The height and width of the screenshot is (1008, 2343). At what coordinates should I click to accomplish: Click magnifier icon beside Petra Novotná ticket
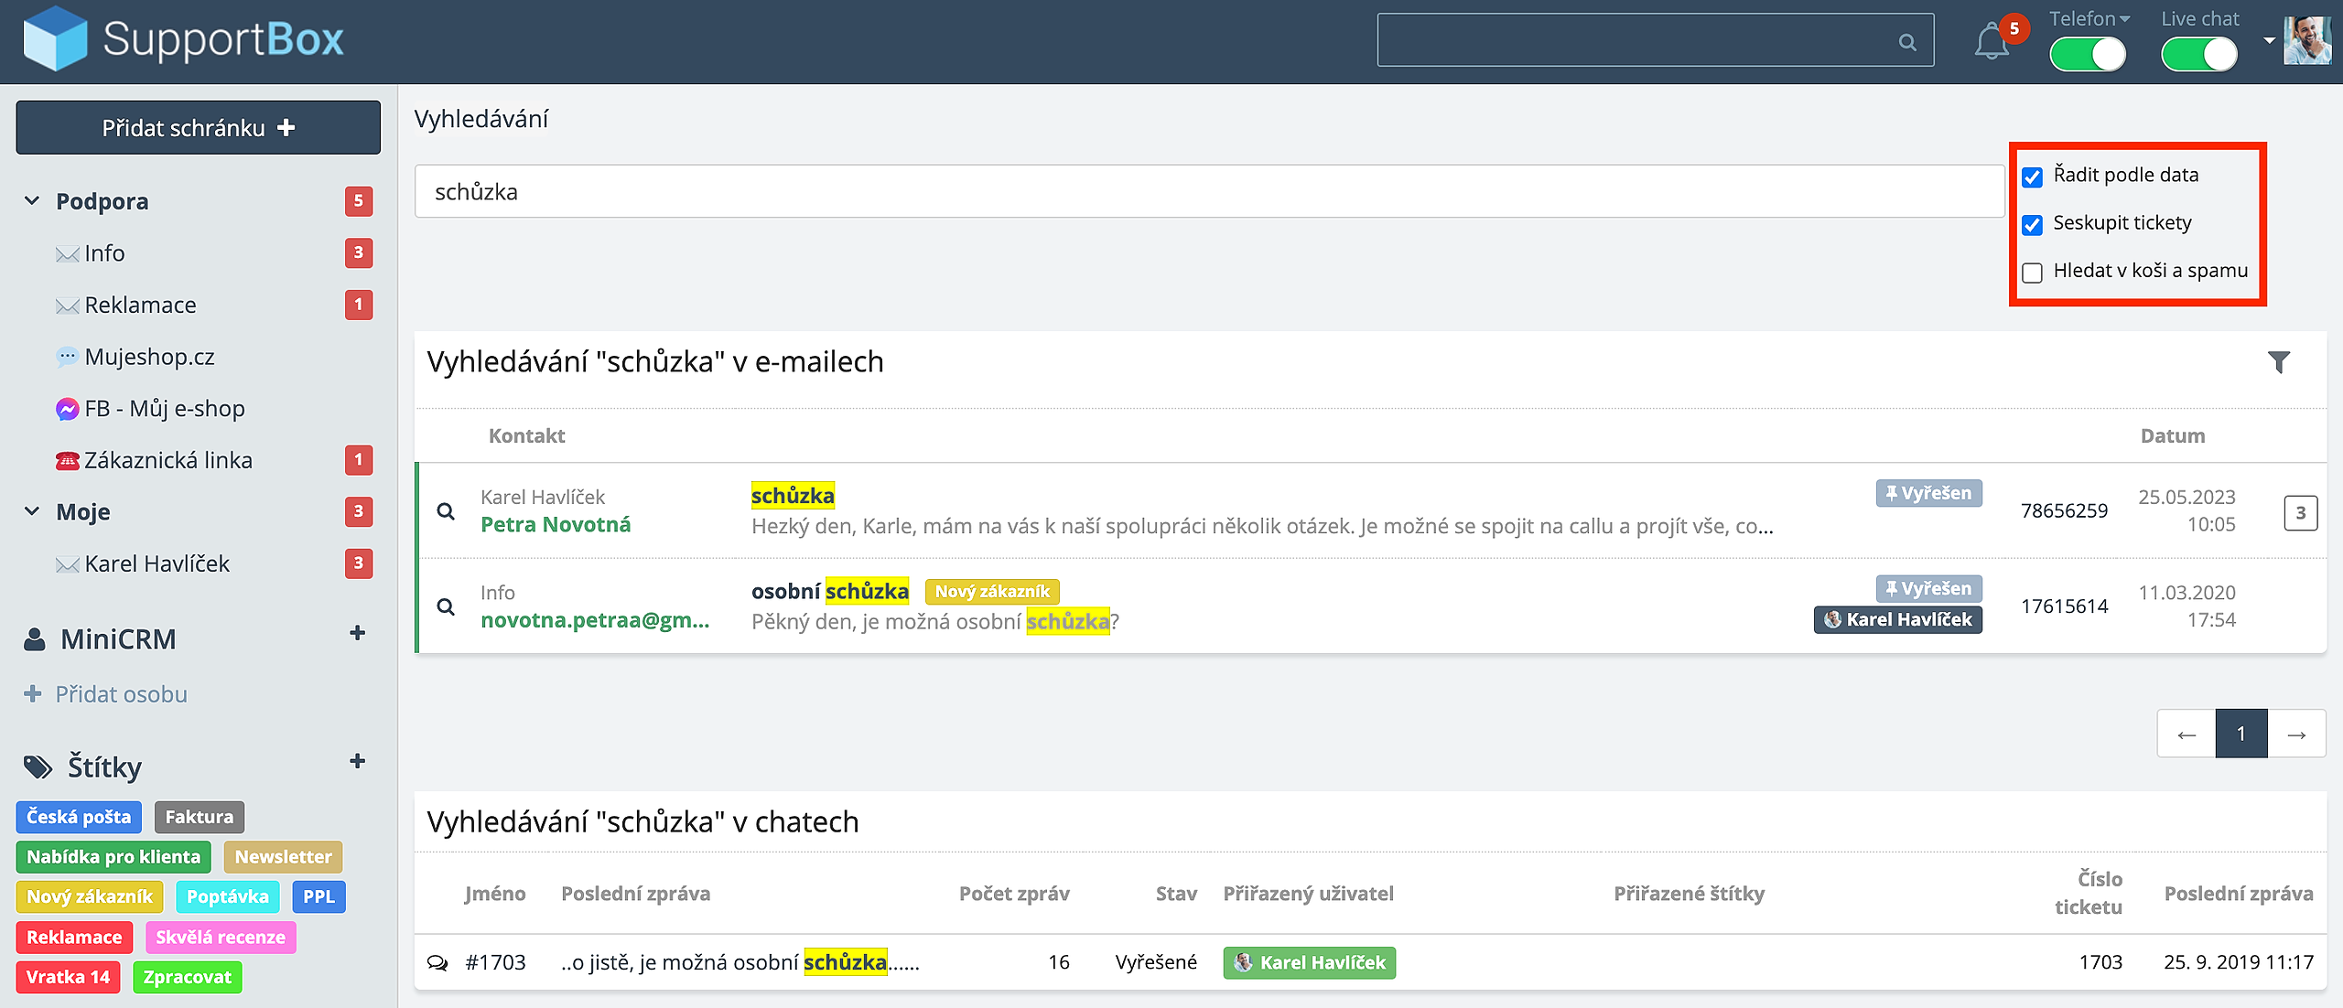pos(446,511)
